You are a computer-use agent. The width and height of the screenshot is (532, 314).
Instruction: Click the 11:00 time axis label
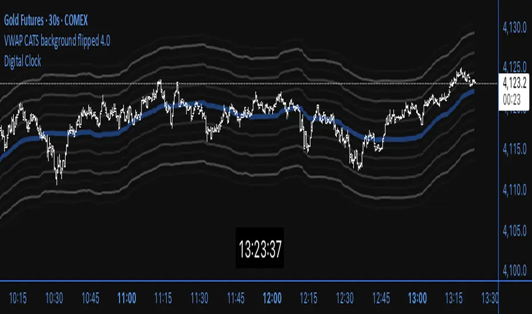pos(127,299)
